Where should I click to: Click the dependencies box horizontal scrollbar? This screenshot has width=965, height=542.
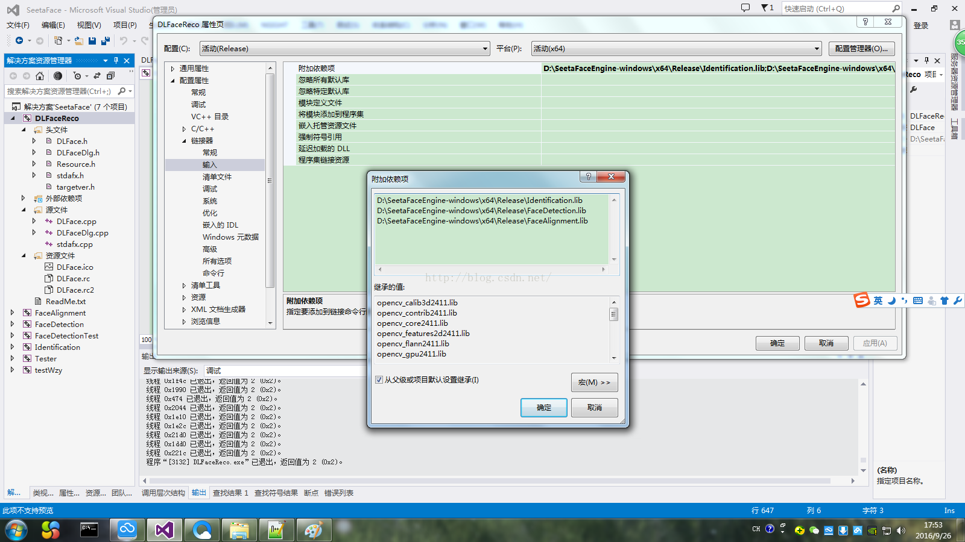click(491, 270)
